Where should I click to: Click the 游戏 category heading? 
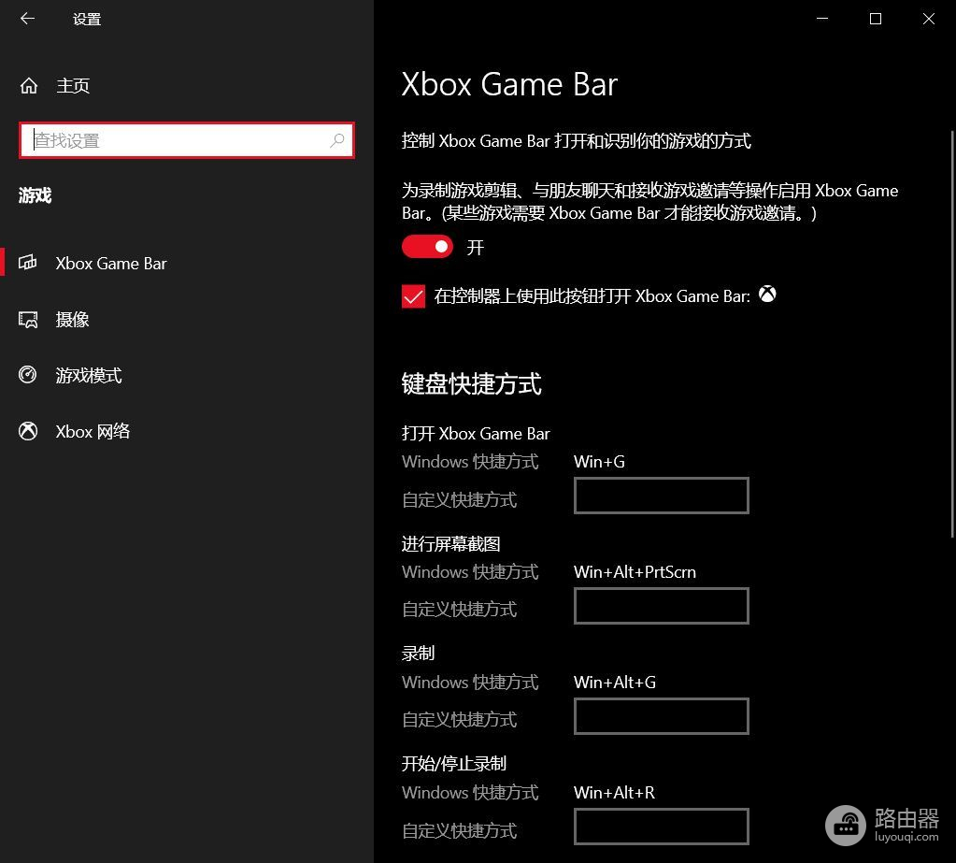35,195
